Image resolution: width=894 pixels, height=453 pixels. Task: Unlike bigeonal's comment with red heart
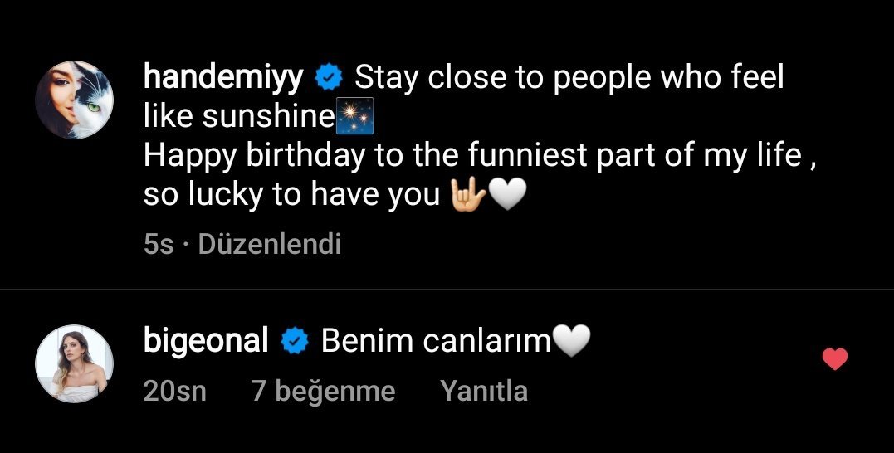[x=835, y=359]
